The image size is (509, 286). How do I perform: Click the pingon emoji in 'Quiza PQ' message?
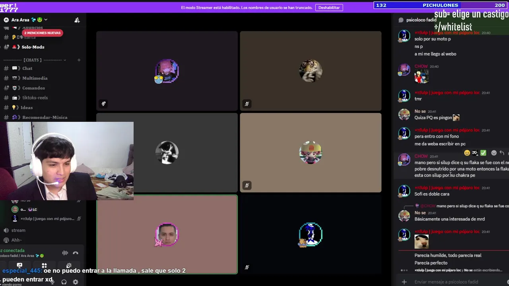pos(456,118)
